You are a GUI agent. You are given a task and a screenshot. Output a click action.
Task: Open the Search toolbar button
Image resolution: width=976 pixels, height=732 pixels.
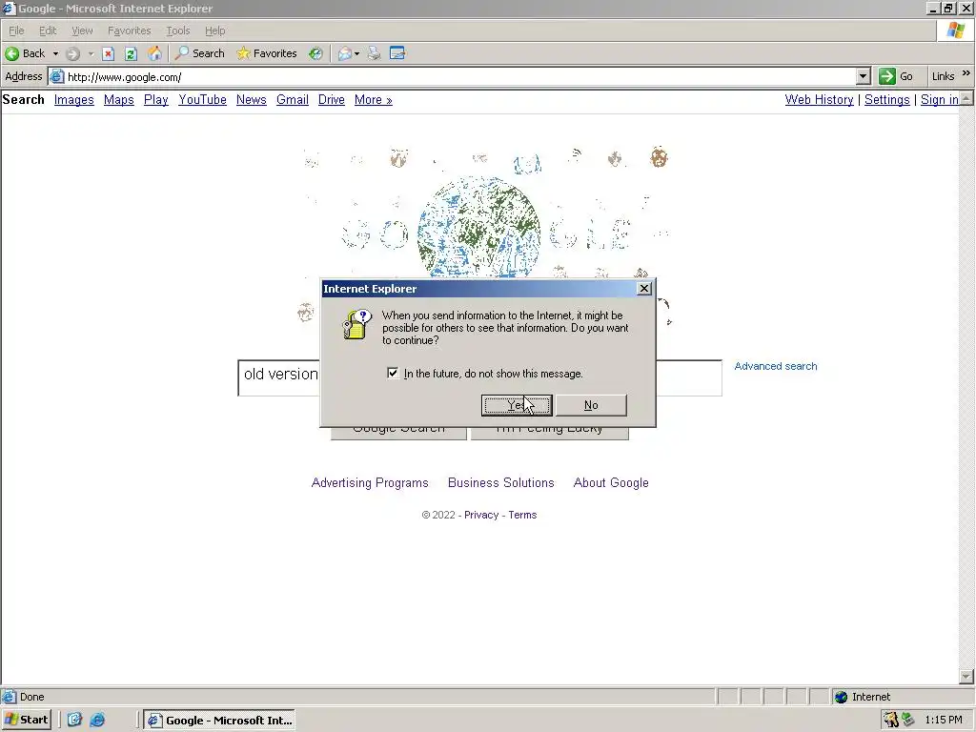pos(200,53)
